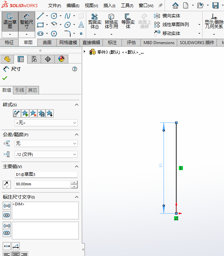Select the Ellipse sketch tool
This screenshot has width=224, height=256.
pos(68,25)
